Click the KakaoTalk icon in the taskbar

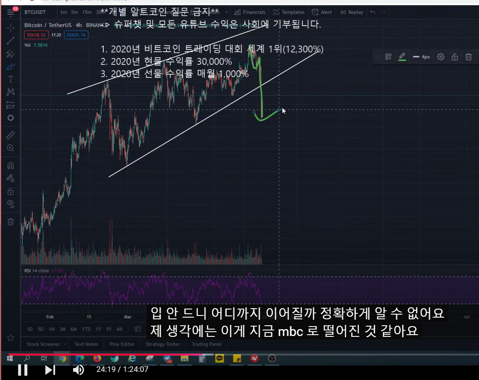click(219, 359)
